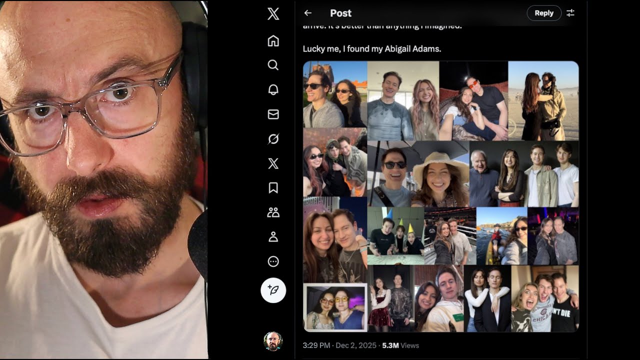Click the X logo in the sidebar
This screenshot has width=640, height=360.
pyautogui.click(x=273, y=14)
